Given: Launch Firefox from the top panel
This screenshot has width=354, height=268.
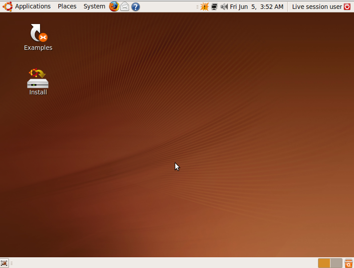Looking at the screenshot, I should click(x=114, y=7).
